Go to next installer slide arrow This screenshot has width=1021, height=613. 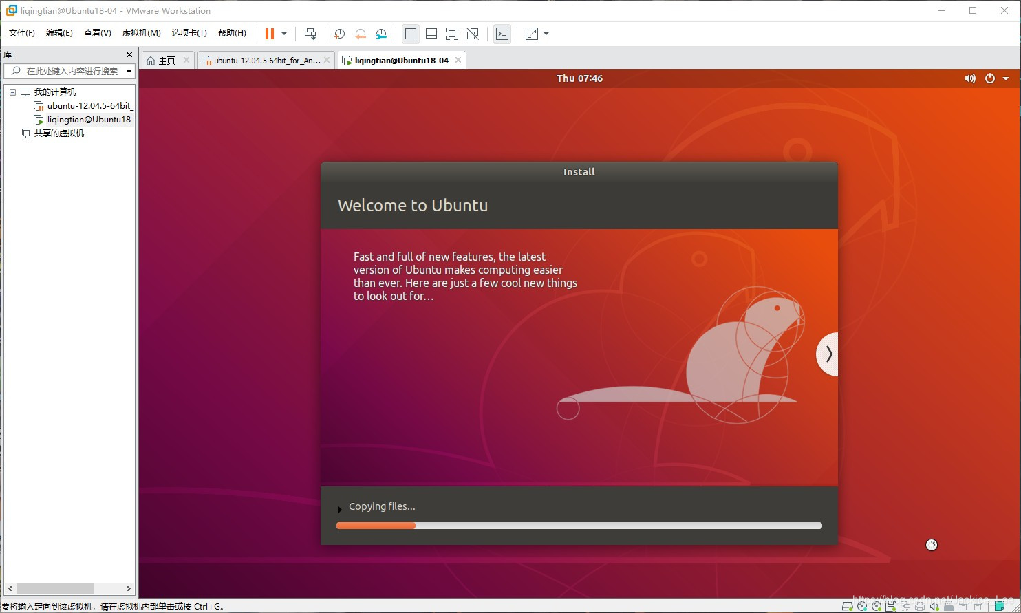click(828, 354)
